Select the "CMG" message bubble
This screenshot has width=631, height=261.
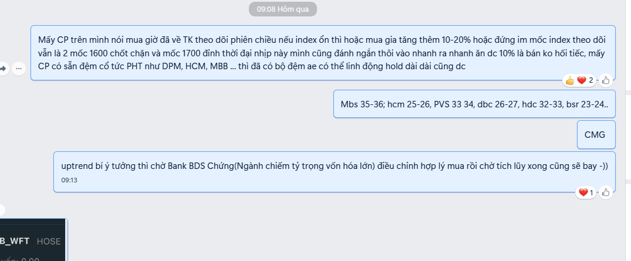point(595,134)
